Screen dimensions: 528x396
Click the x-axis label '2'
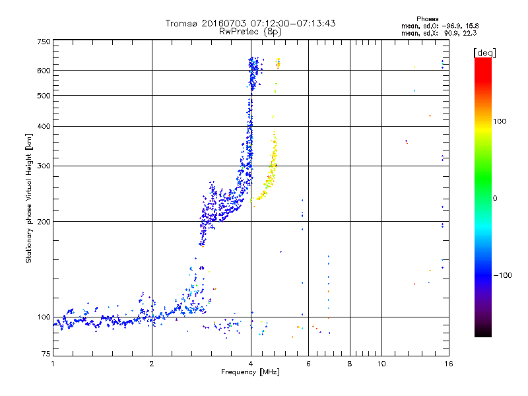152,364
